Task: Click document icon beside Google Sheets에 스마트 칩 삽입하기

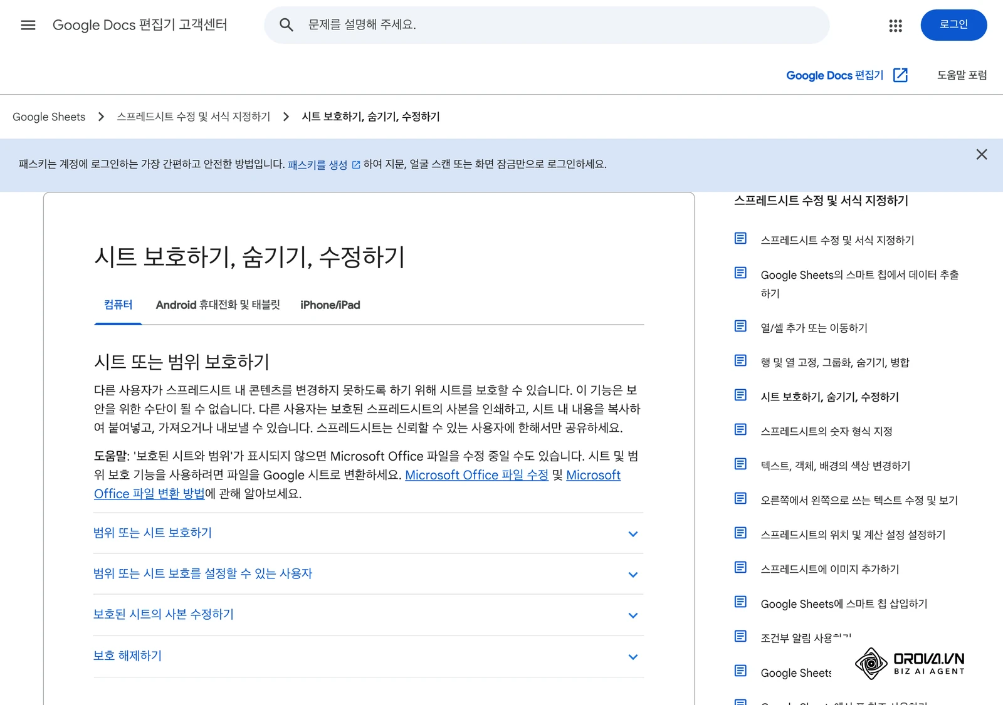Action: pos(740,602)
